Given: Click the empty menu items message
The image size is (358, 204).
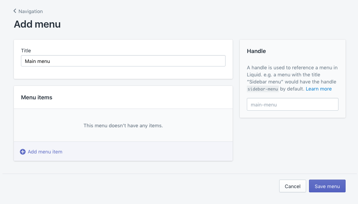Looking at the screenshot, I should click(123, 126).
